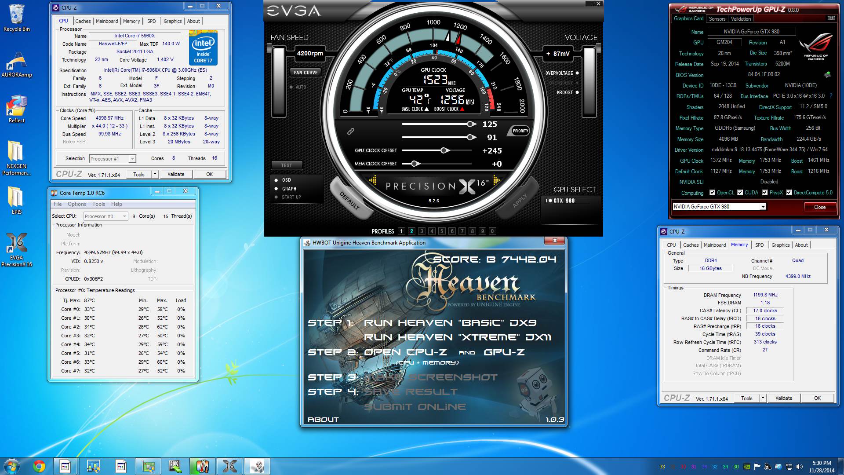Open the BIOS update app in the taskbar
The width and height of the screenshot is (844, 475).
175,466
